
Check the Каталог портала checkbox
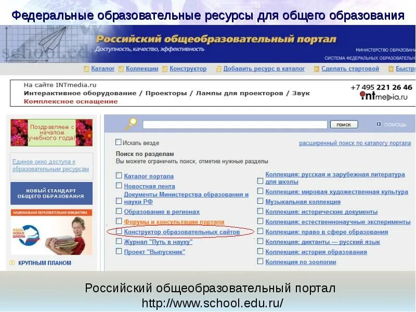(119, 176)
